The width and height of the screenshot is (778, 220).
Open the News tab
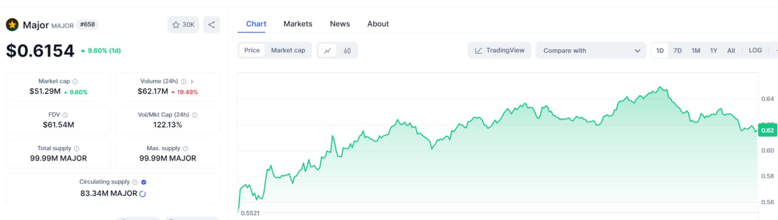pyautogui.click(x=340, y=24)
